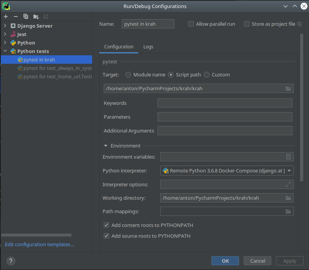Minimize the dialog with down chevron
The image size is (309, 270).
tap(285, 6)
